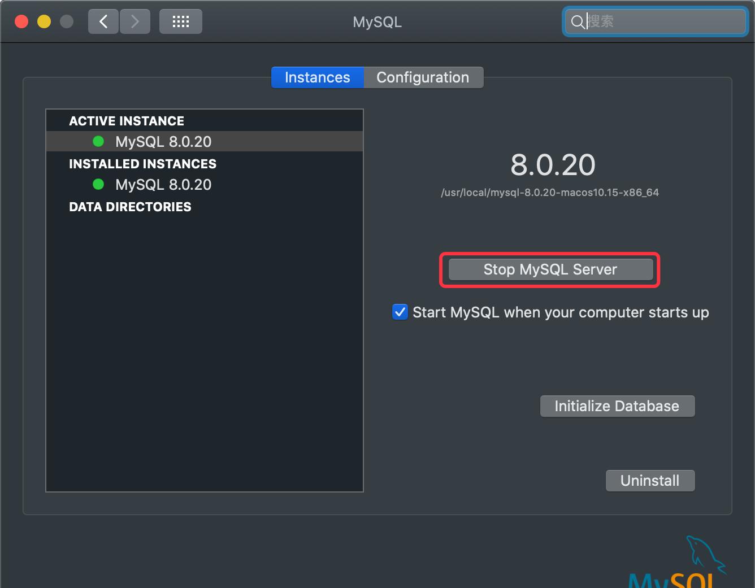Click the /usr/local/mysql install path text
This screenshot has height=588, width=755.
pos(550,193)
